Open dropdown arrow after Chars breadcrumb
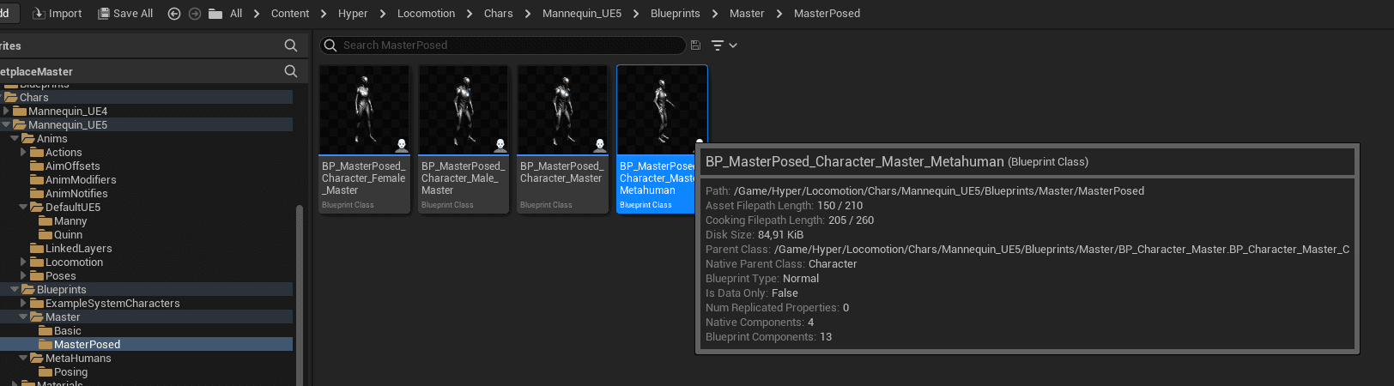The image size is (1394, 386). pos(528,14)
